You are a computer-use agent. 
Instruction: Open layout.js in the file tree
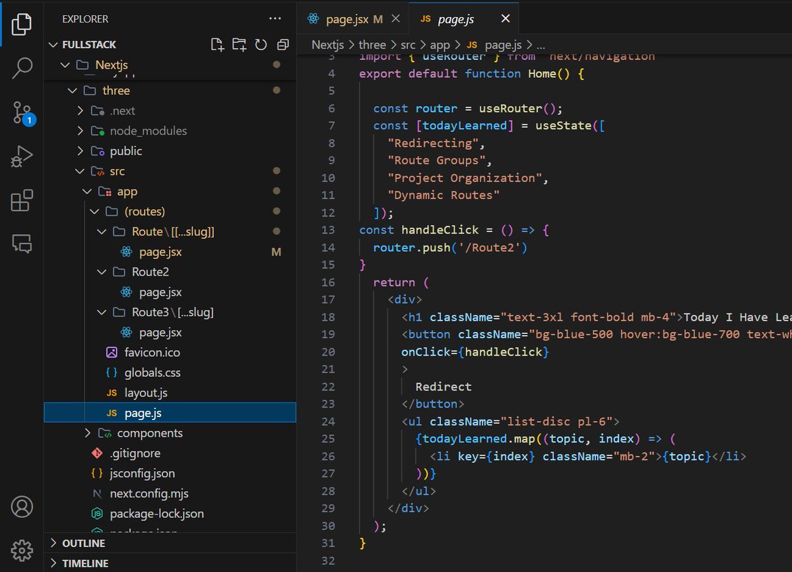point(170,393)
